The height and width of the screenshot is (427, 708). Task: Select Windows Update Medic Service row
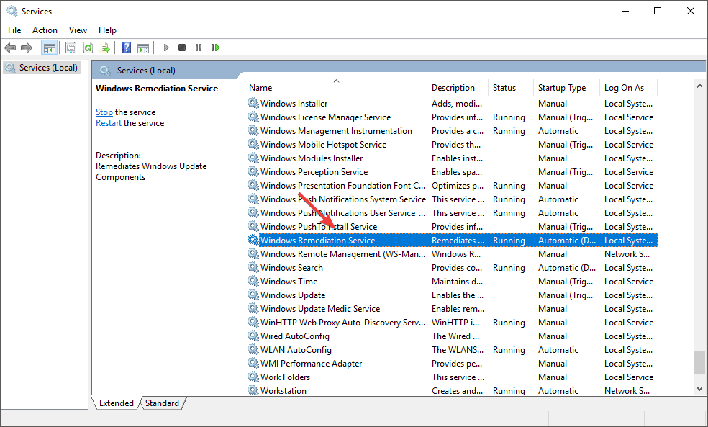pos(452,309)
